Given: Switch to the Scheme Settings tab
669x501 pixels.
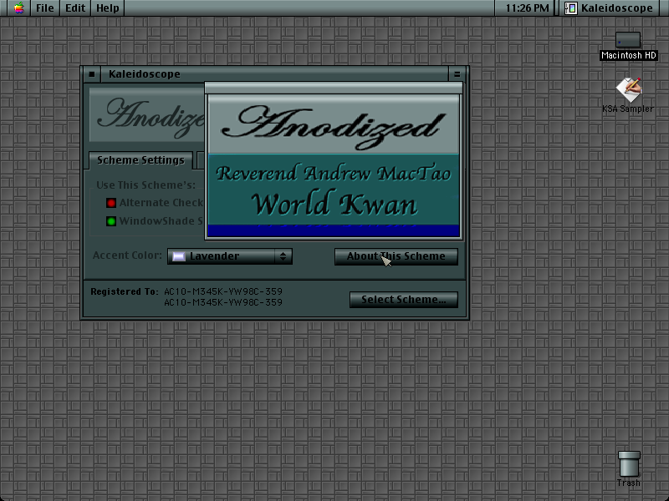Looking at the screenshot, I should 140,160.
